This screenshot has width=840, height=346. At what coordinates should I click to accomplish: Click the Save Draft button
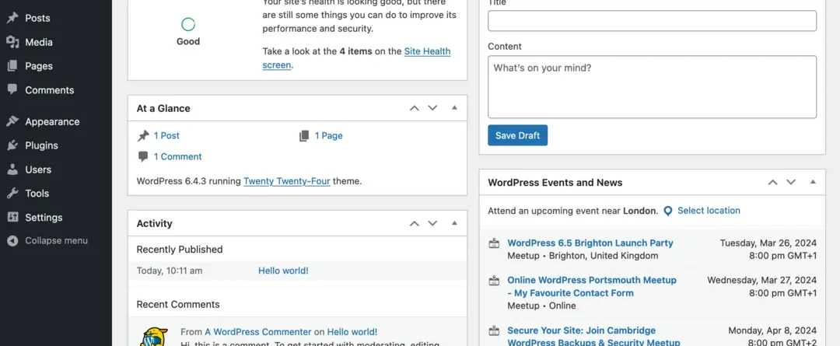click(517, 135)
